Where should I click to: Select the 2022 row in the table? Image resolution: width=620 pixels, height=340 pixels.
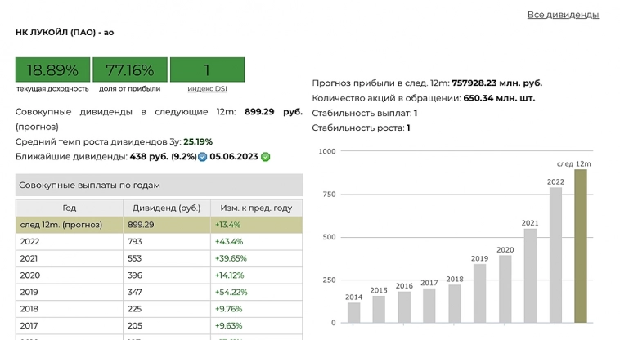(x=70, y=241)
